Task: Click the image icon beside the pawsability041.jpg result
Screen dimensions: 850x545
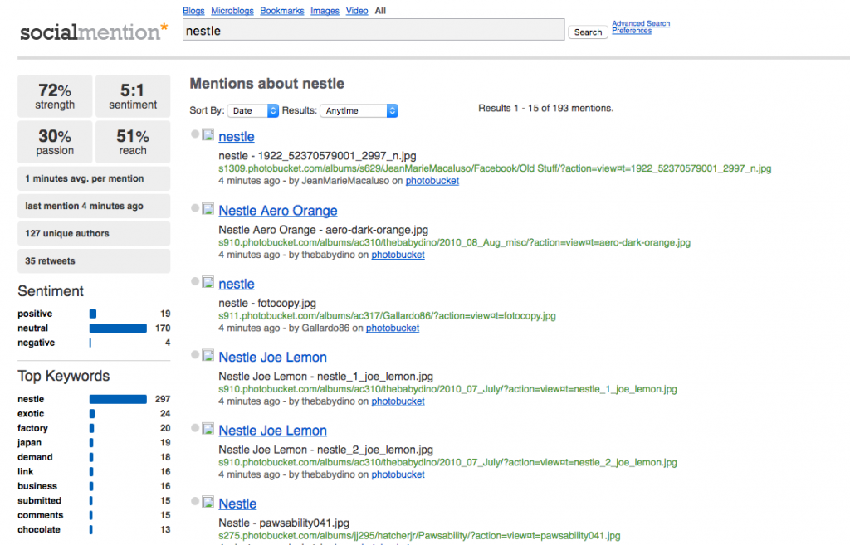Action: coord(208,502)
